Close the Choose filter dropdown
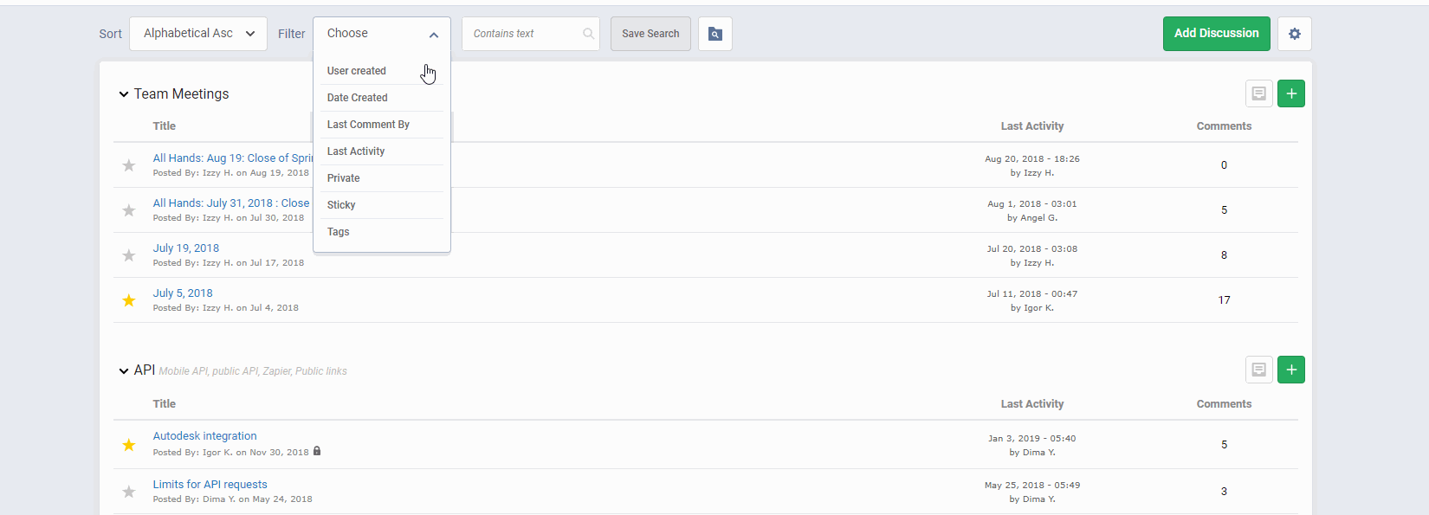 382,34
